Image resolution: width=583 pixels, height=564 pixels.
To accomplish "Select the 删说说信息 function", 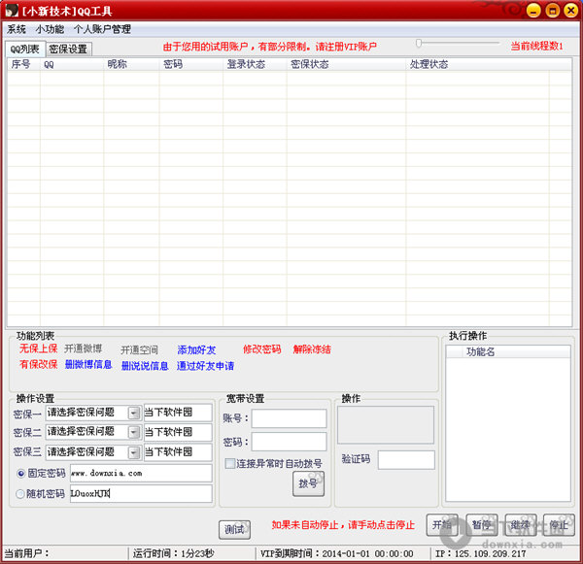I will pos(145,366).
